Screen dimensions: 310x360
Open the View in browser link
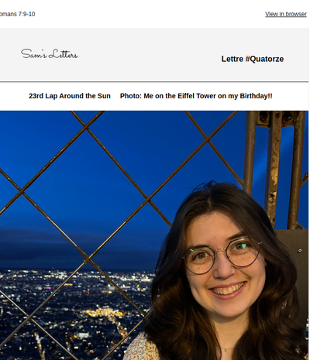click(286, 14)
